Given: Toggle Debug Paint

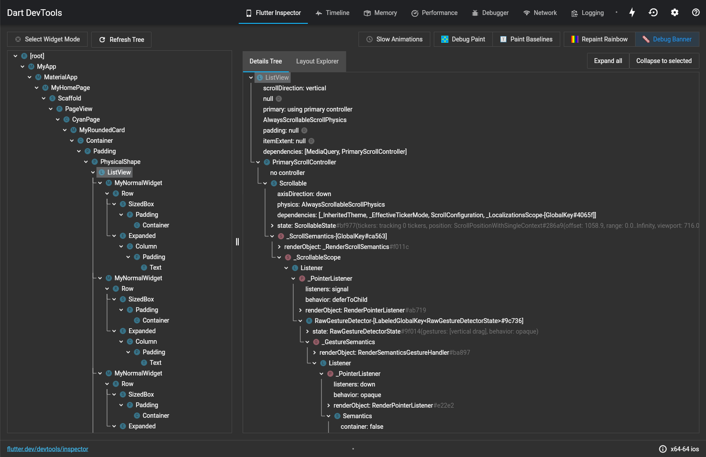Looking at the screenshot, I should 463,39.
